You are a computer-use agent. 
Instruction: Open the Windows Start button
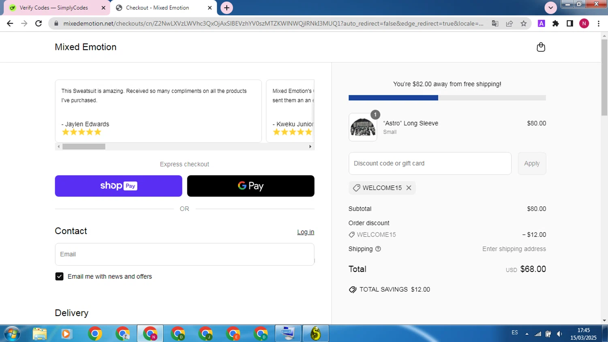coord(12,334)
